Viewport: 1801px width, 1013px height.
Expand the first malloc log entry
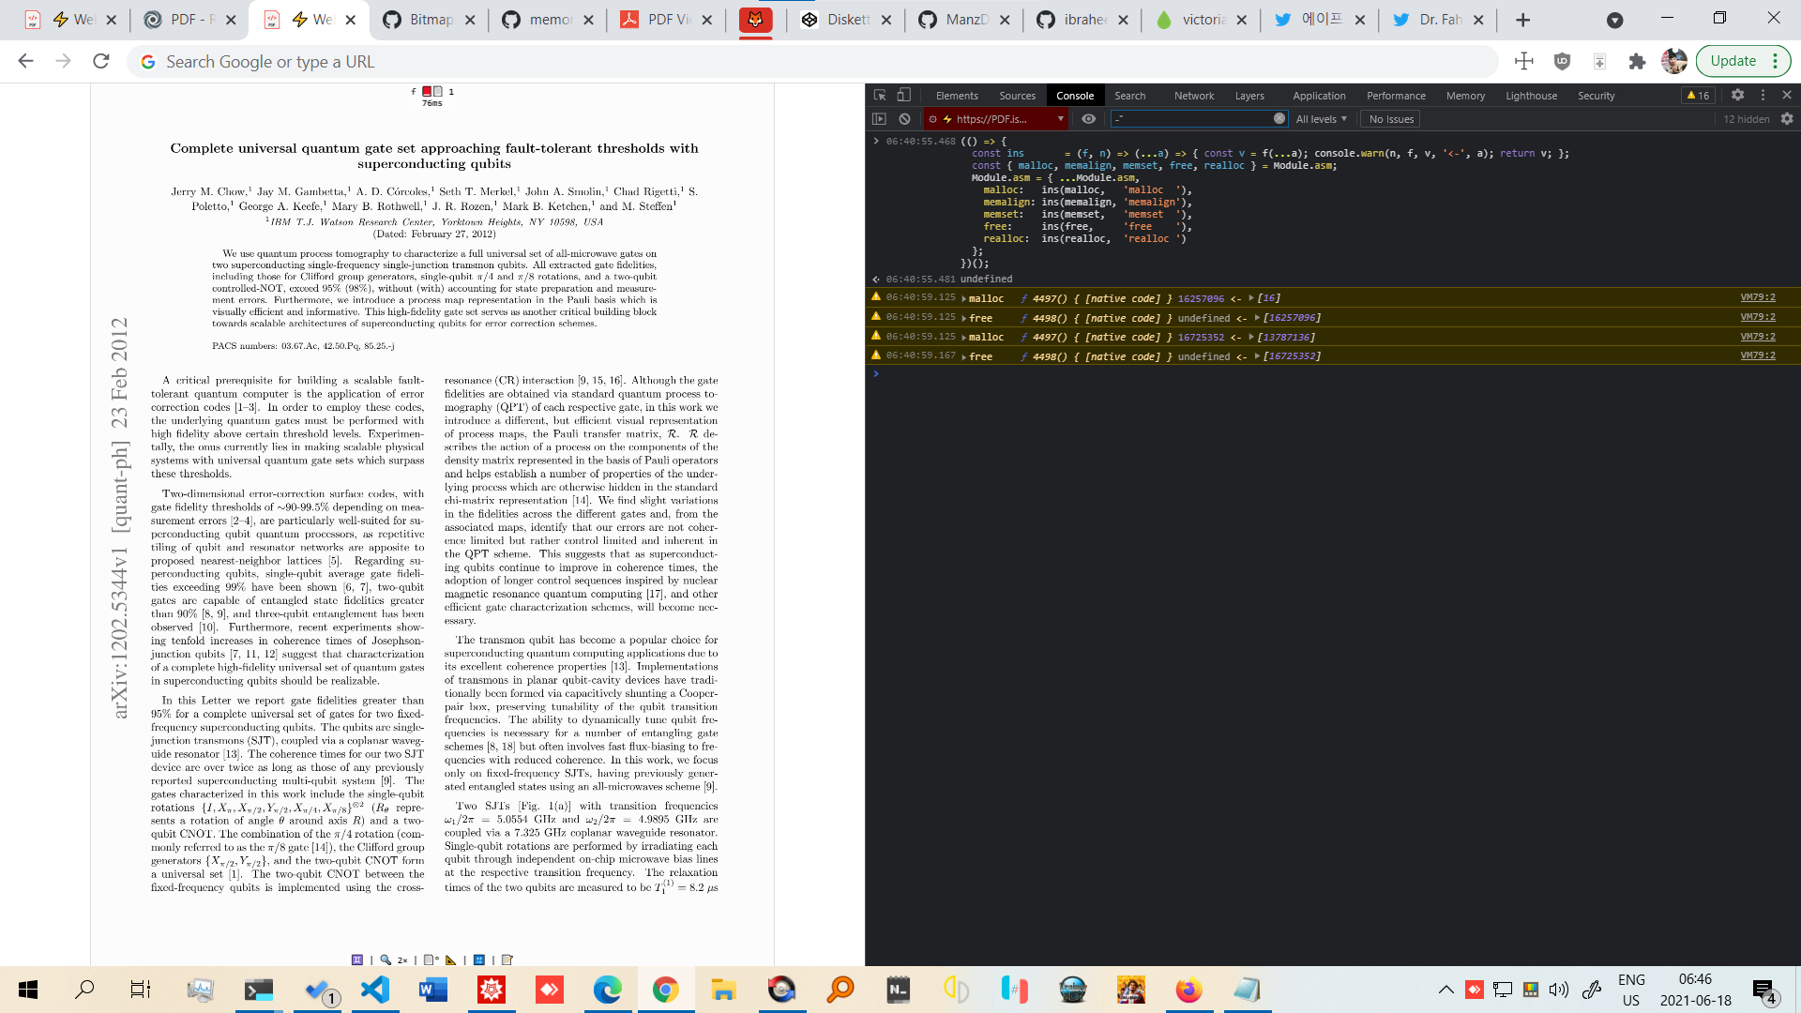pyautogui.click(x=964, y=298)
